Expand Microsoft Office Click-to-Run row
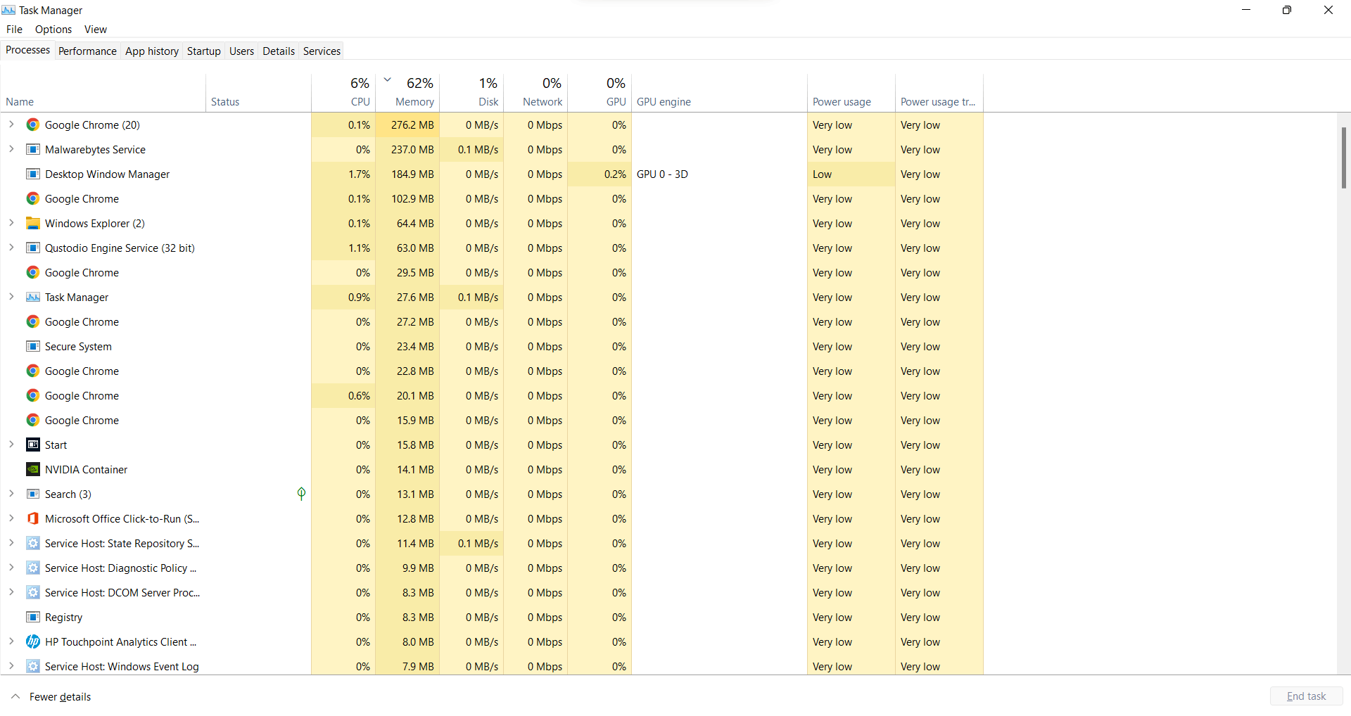This screenshot has width=1351, height=716. coord(11,518)
